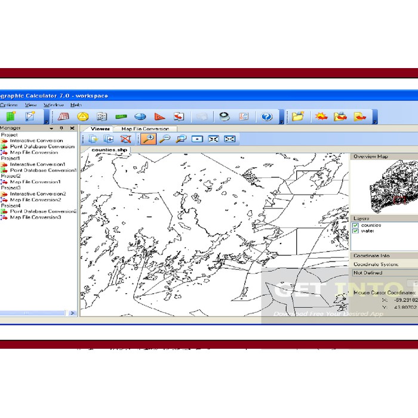This screenshot has width=418, height=418.
Task: Uncheck the counties layer checkbox
Action: tap(355, 225)
